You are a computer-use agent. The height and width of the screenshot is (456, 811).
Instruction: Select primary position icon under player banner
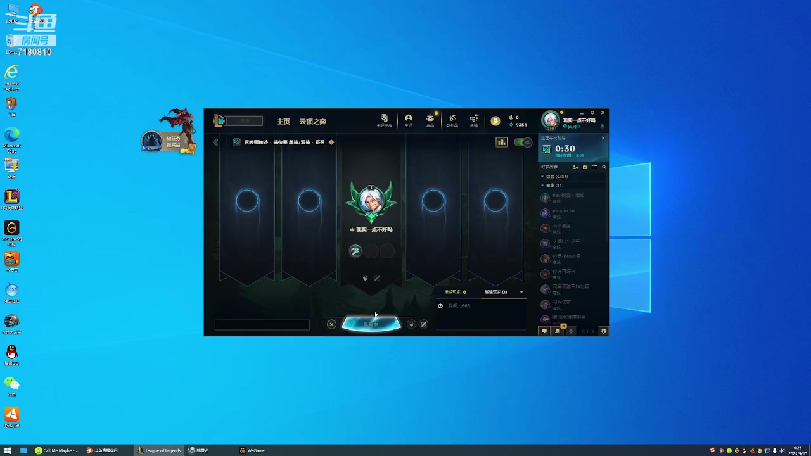[365, 278]
